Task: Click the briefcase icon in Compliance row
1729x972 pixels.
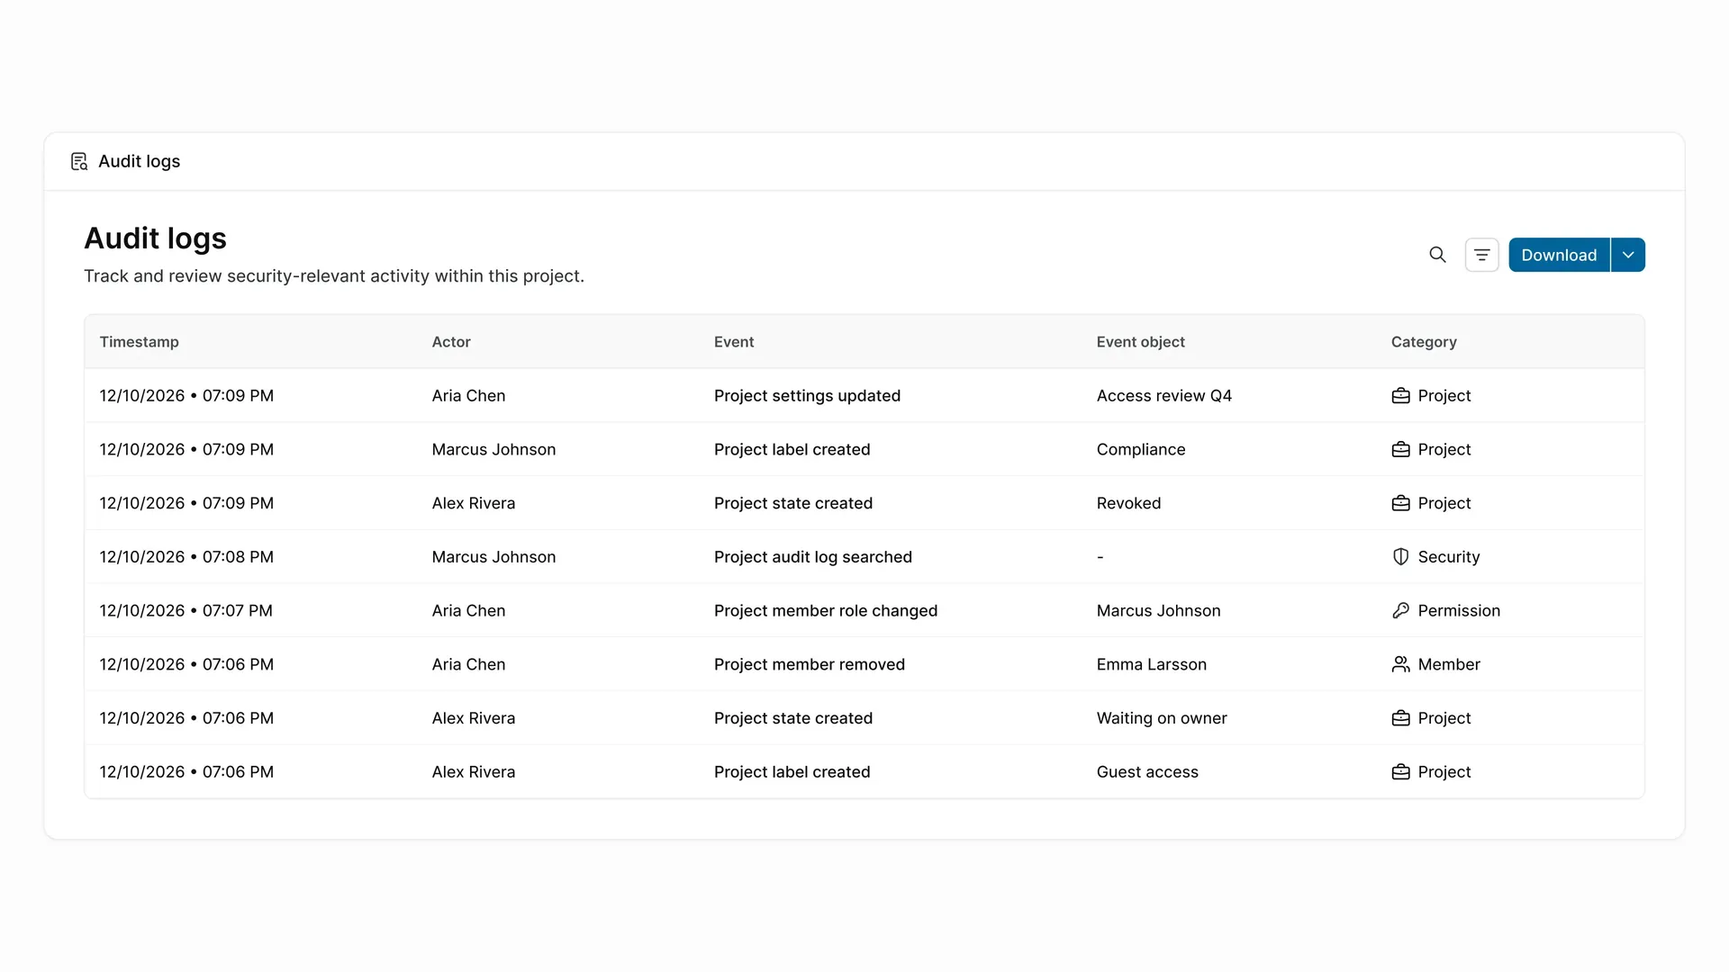Action: point(1400,449)
